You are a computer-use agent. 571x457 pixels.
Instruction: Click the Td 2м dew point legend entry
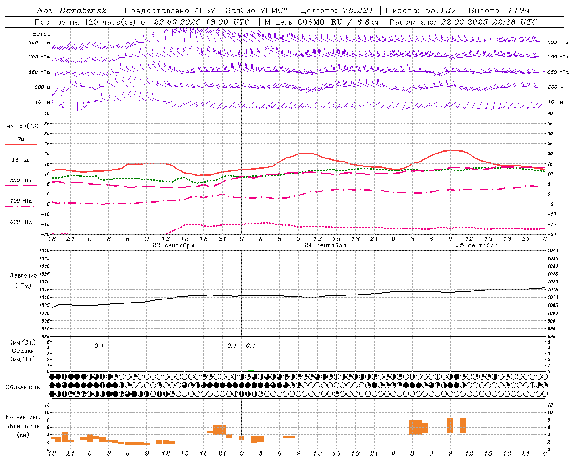click(21, 160)
